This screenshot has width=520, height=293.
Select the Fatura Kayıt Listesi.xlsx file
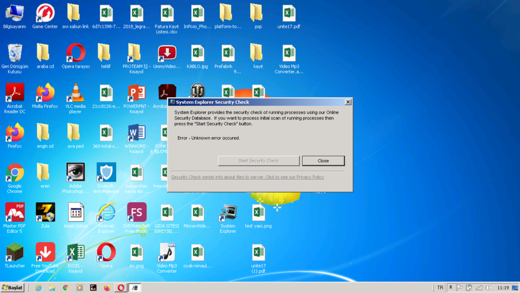[x=167, y=19]
